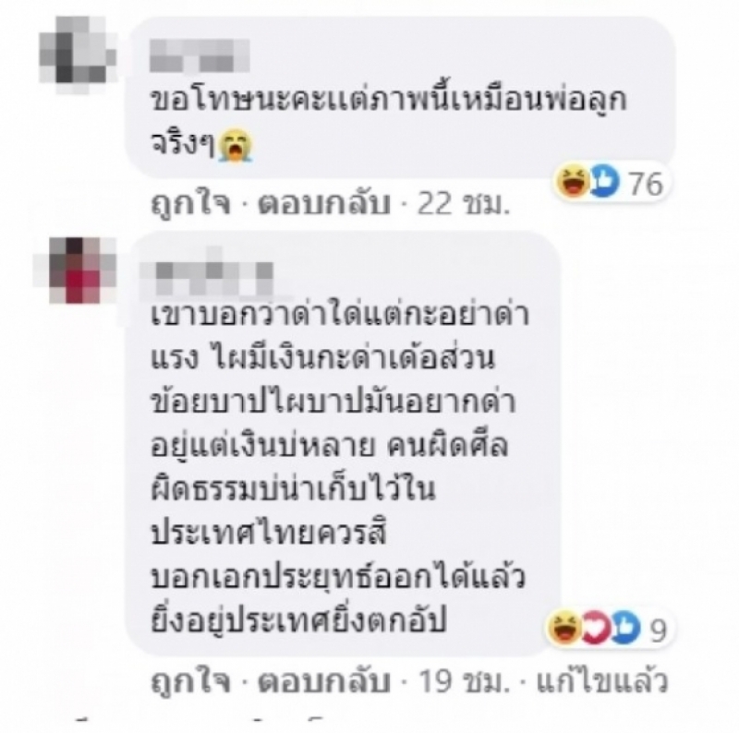The image size is (739, 733).
Task: Click the haha reaction icon beside 76
Action: coord(573,181)
